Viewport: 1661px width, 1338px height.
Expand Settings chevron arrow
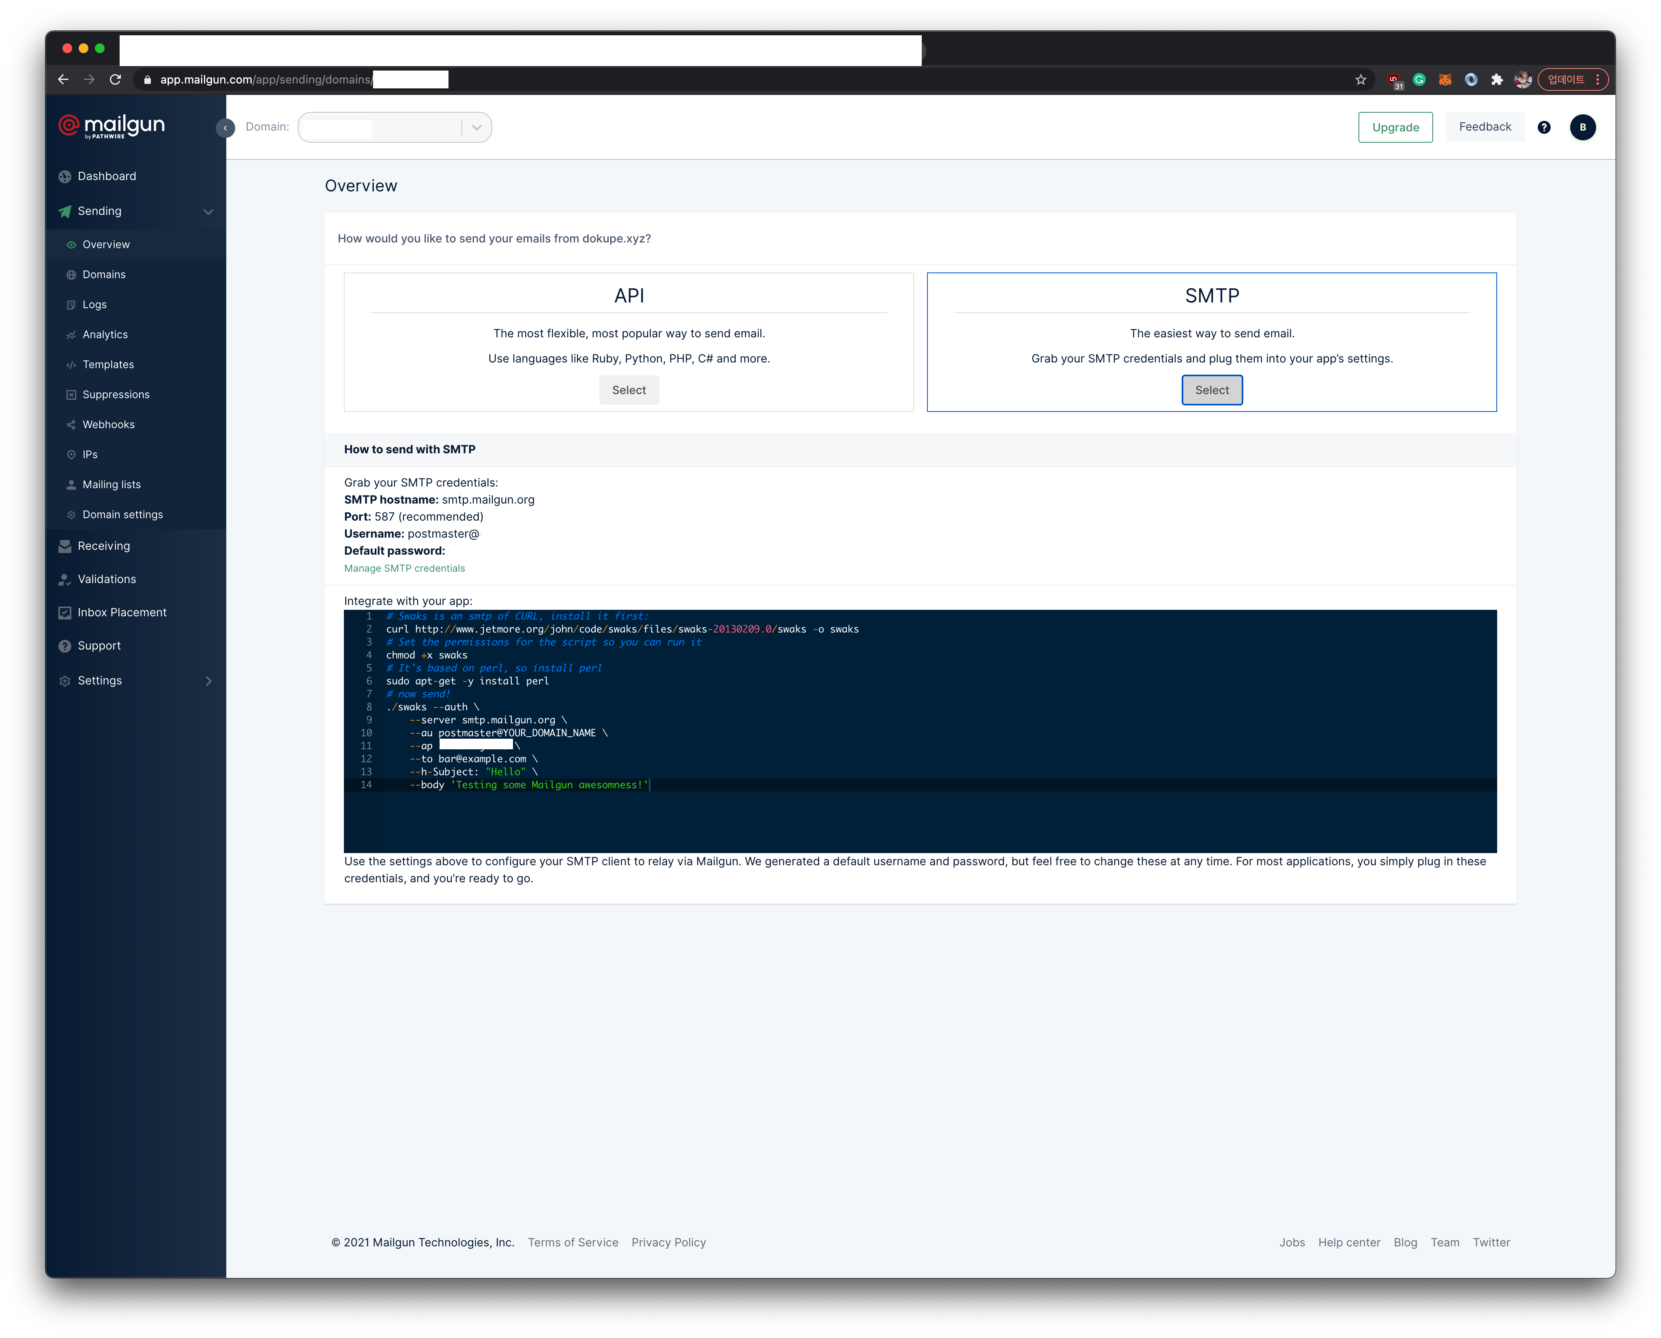208,681
